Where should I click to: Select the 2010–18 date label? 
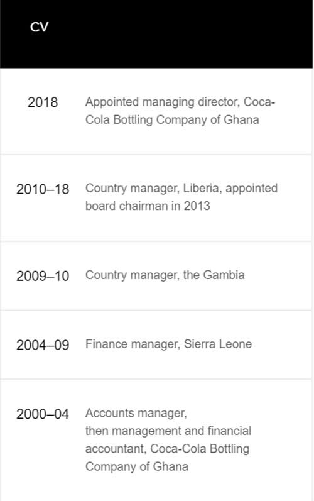(x=43, y=189)
